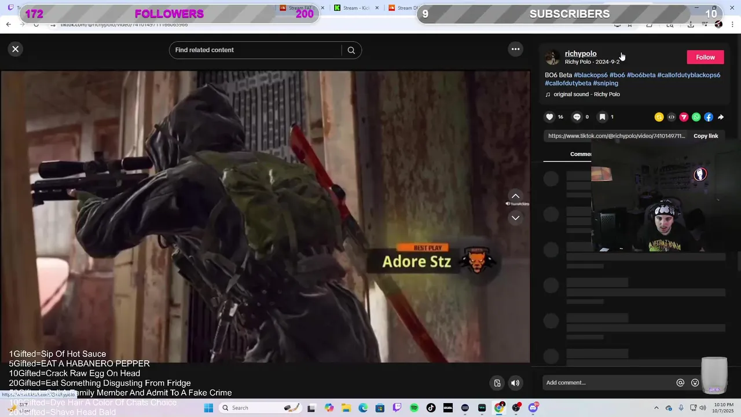The width and height of the screenshot is (741, 417).
Task: Show hidden system tray icons
Action: pyautogui.click(x=656, y=408)
